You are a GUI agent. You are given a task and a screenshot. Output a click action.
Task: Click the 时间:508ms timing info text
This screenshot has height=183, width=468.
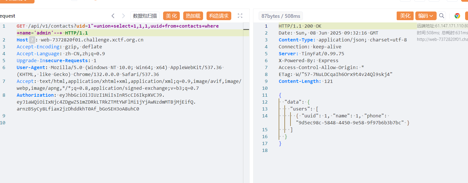click(x=442, y=33)
